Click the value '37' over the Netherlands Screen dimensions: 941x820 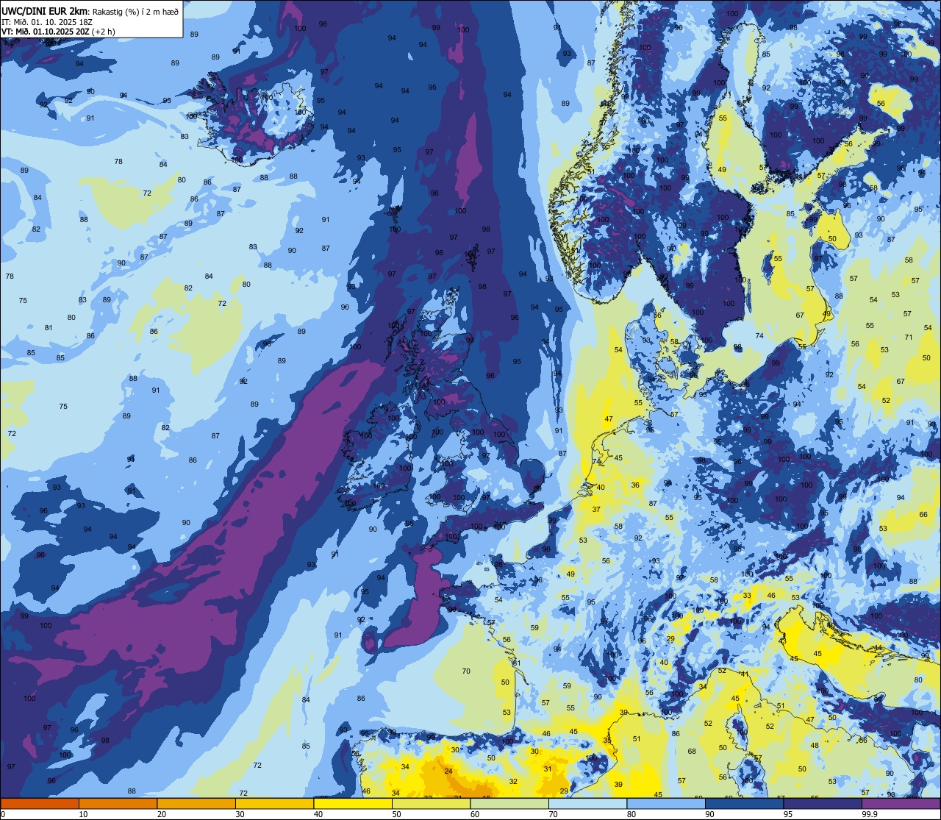tap(596, 509)
